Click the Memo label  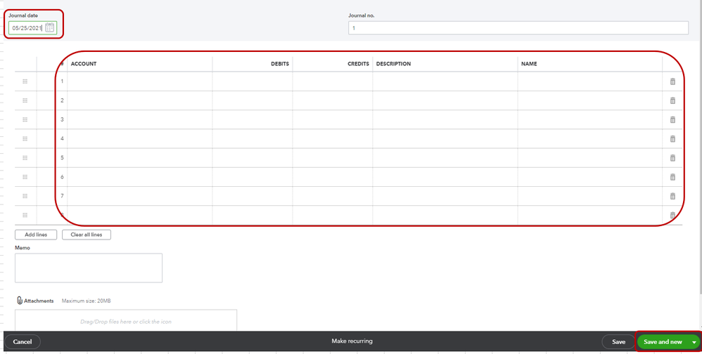tap(23, 248)
